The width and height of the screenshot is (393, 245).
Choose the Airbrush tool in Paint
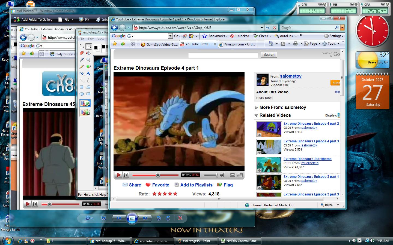tap(82, 73)
